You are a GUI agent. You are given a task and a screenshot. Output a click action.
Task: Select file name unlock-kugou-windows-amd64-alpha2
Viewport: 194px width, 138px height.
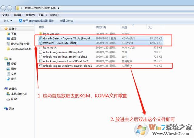pos(68,66)
